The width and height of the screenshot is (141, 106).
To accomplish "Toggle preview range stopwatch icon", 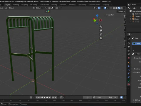I will point(94,97).
